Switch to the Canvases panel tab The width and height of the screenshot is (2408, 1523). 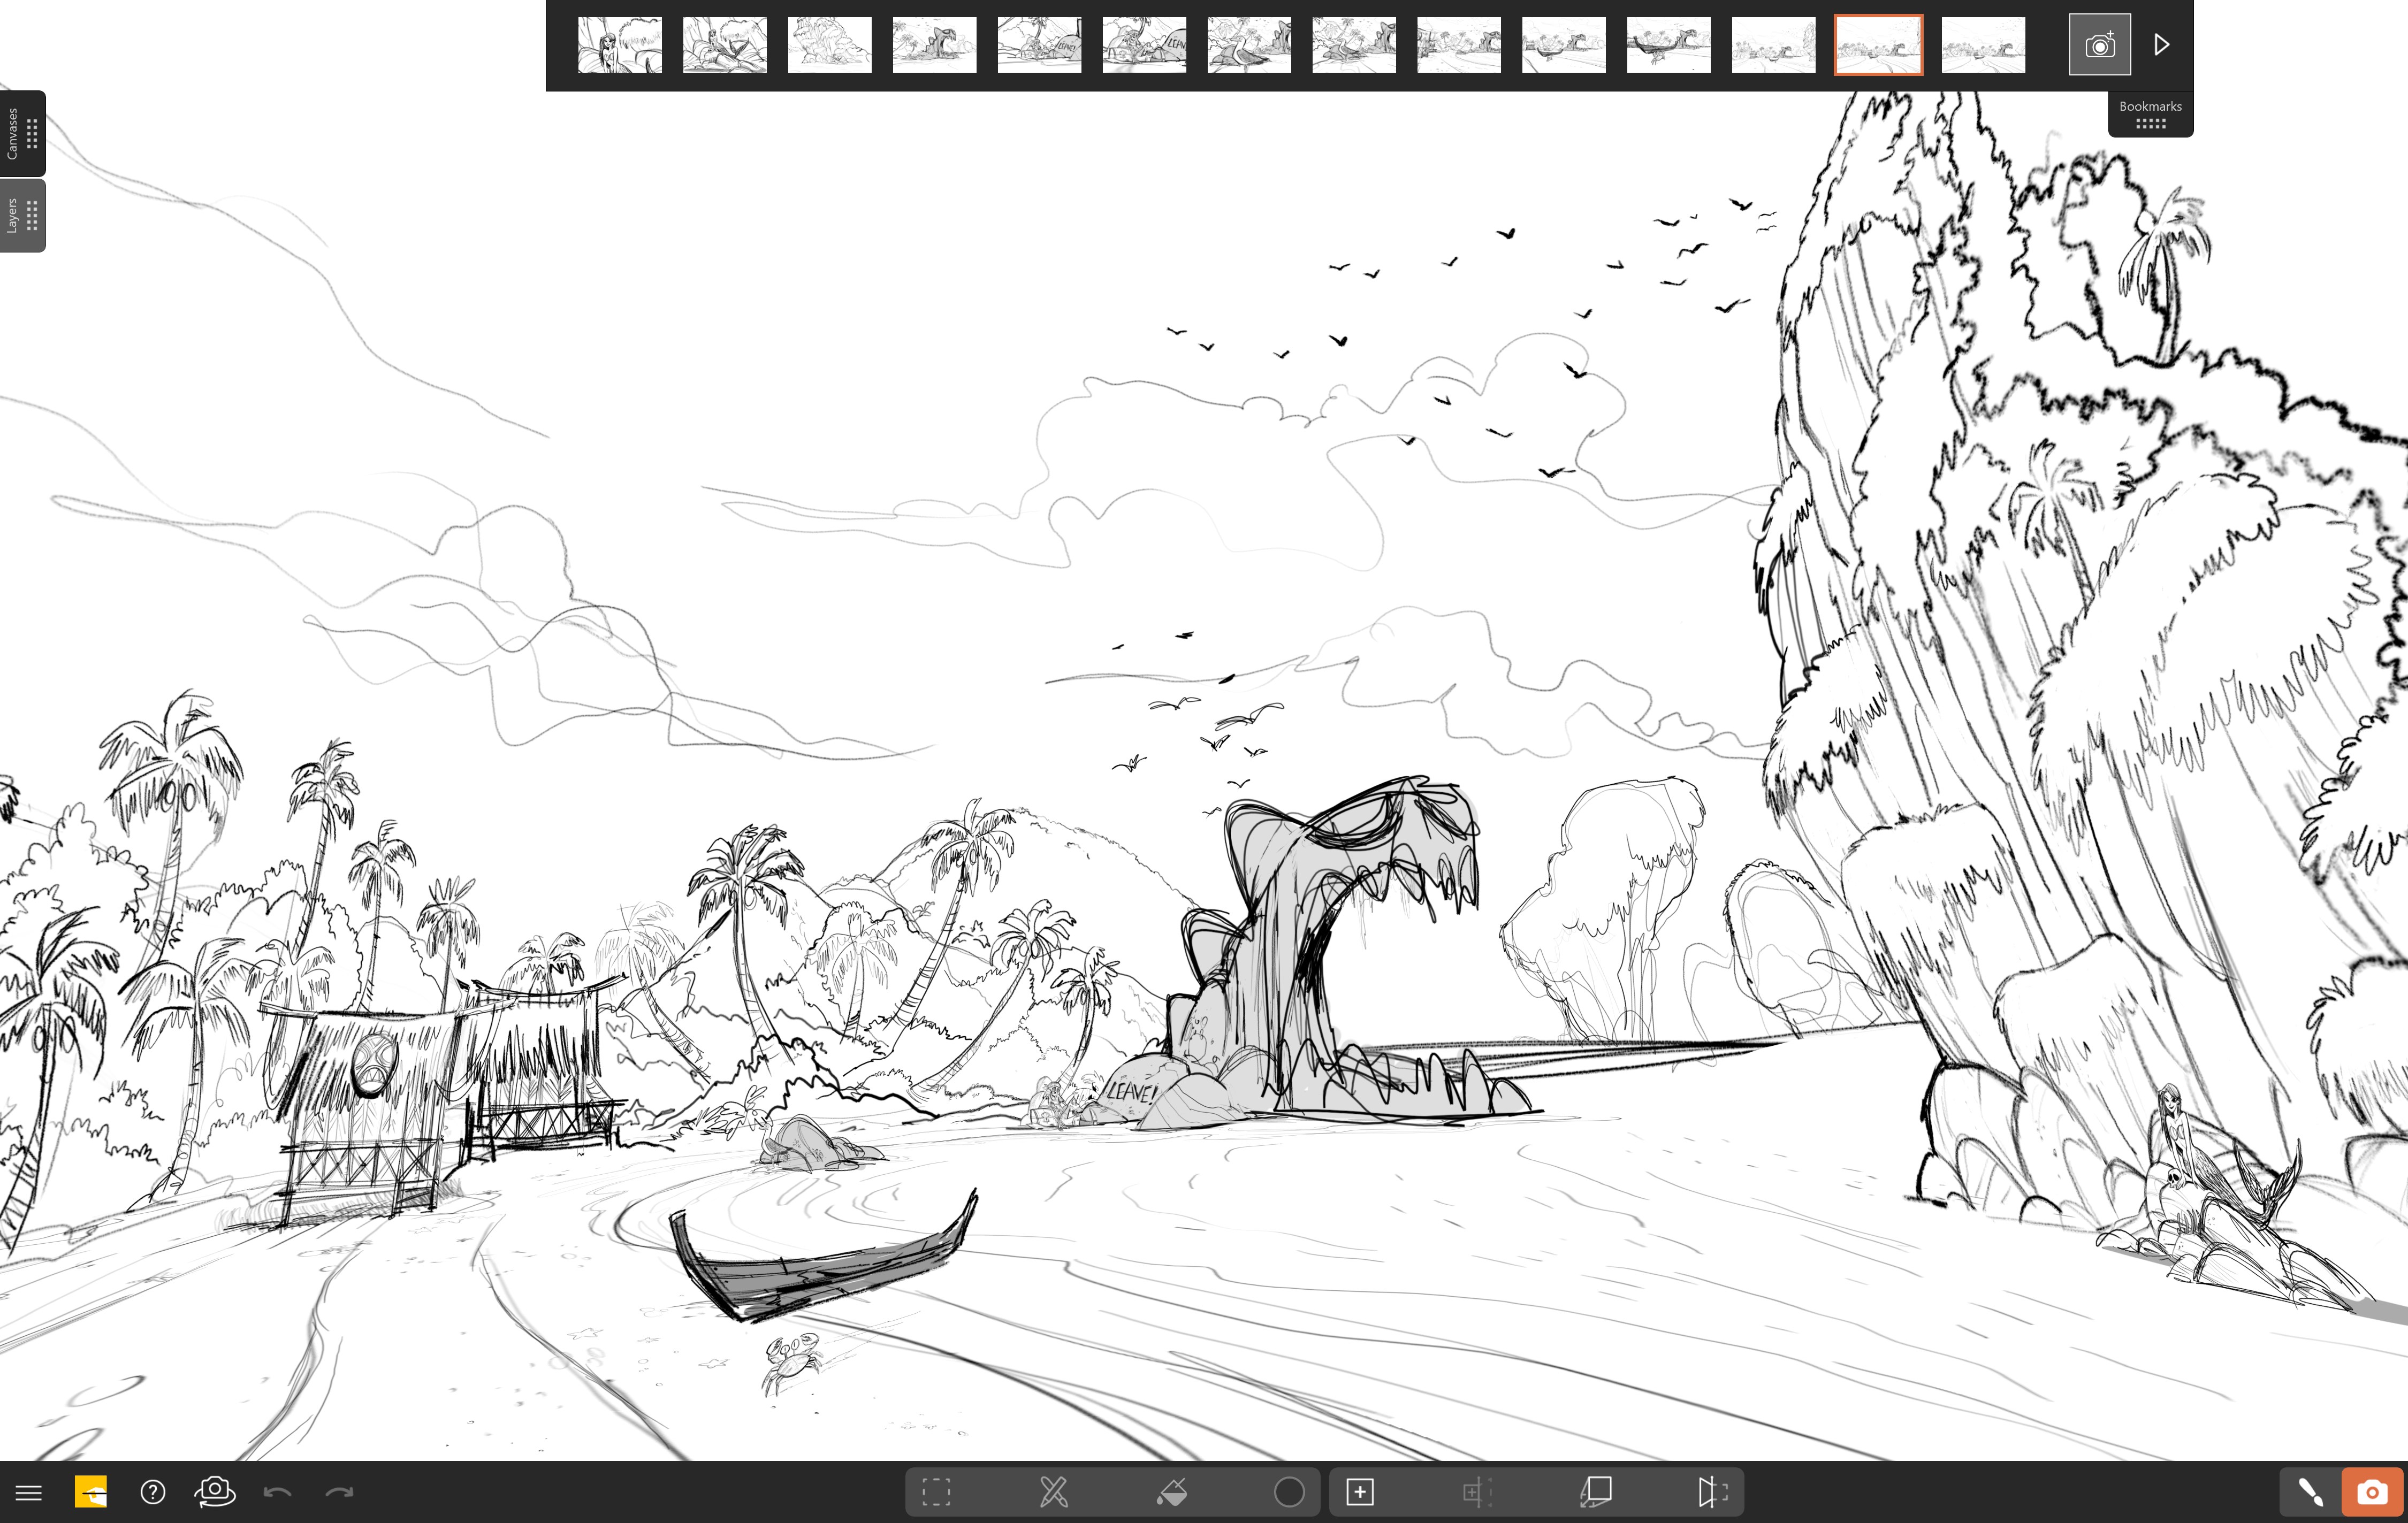click(x=22, y=133)
